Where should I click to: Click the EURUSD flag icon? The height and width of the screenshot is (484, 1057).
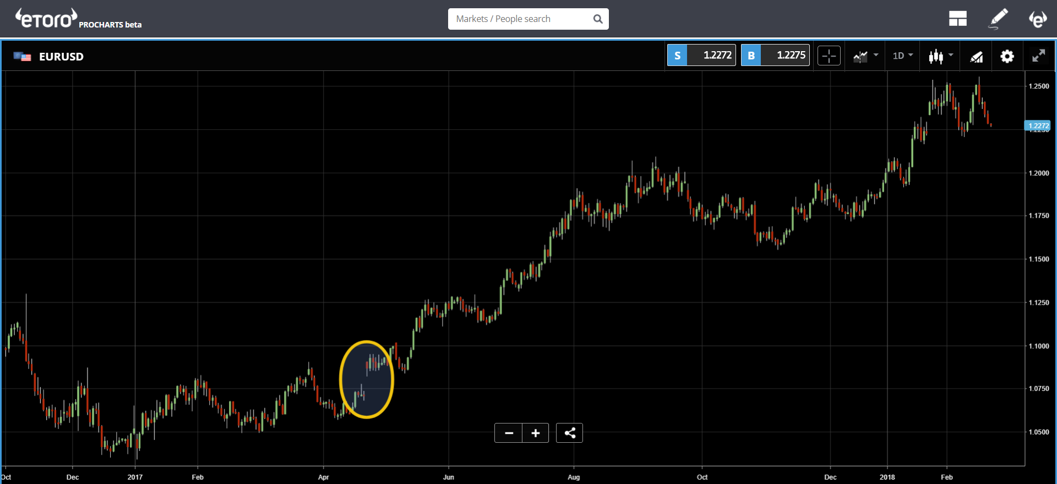pyautogui.click(x=22, y=57)
